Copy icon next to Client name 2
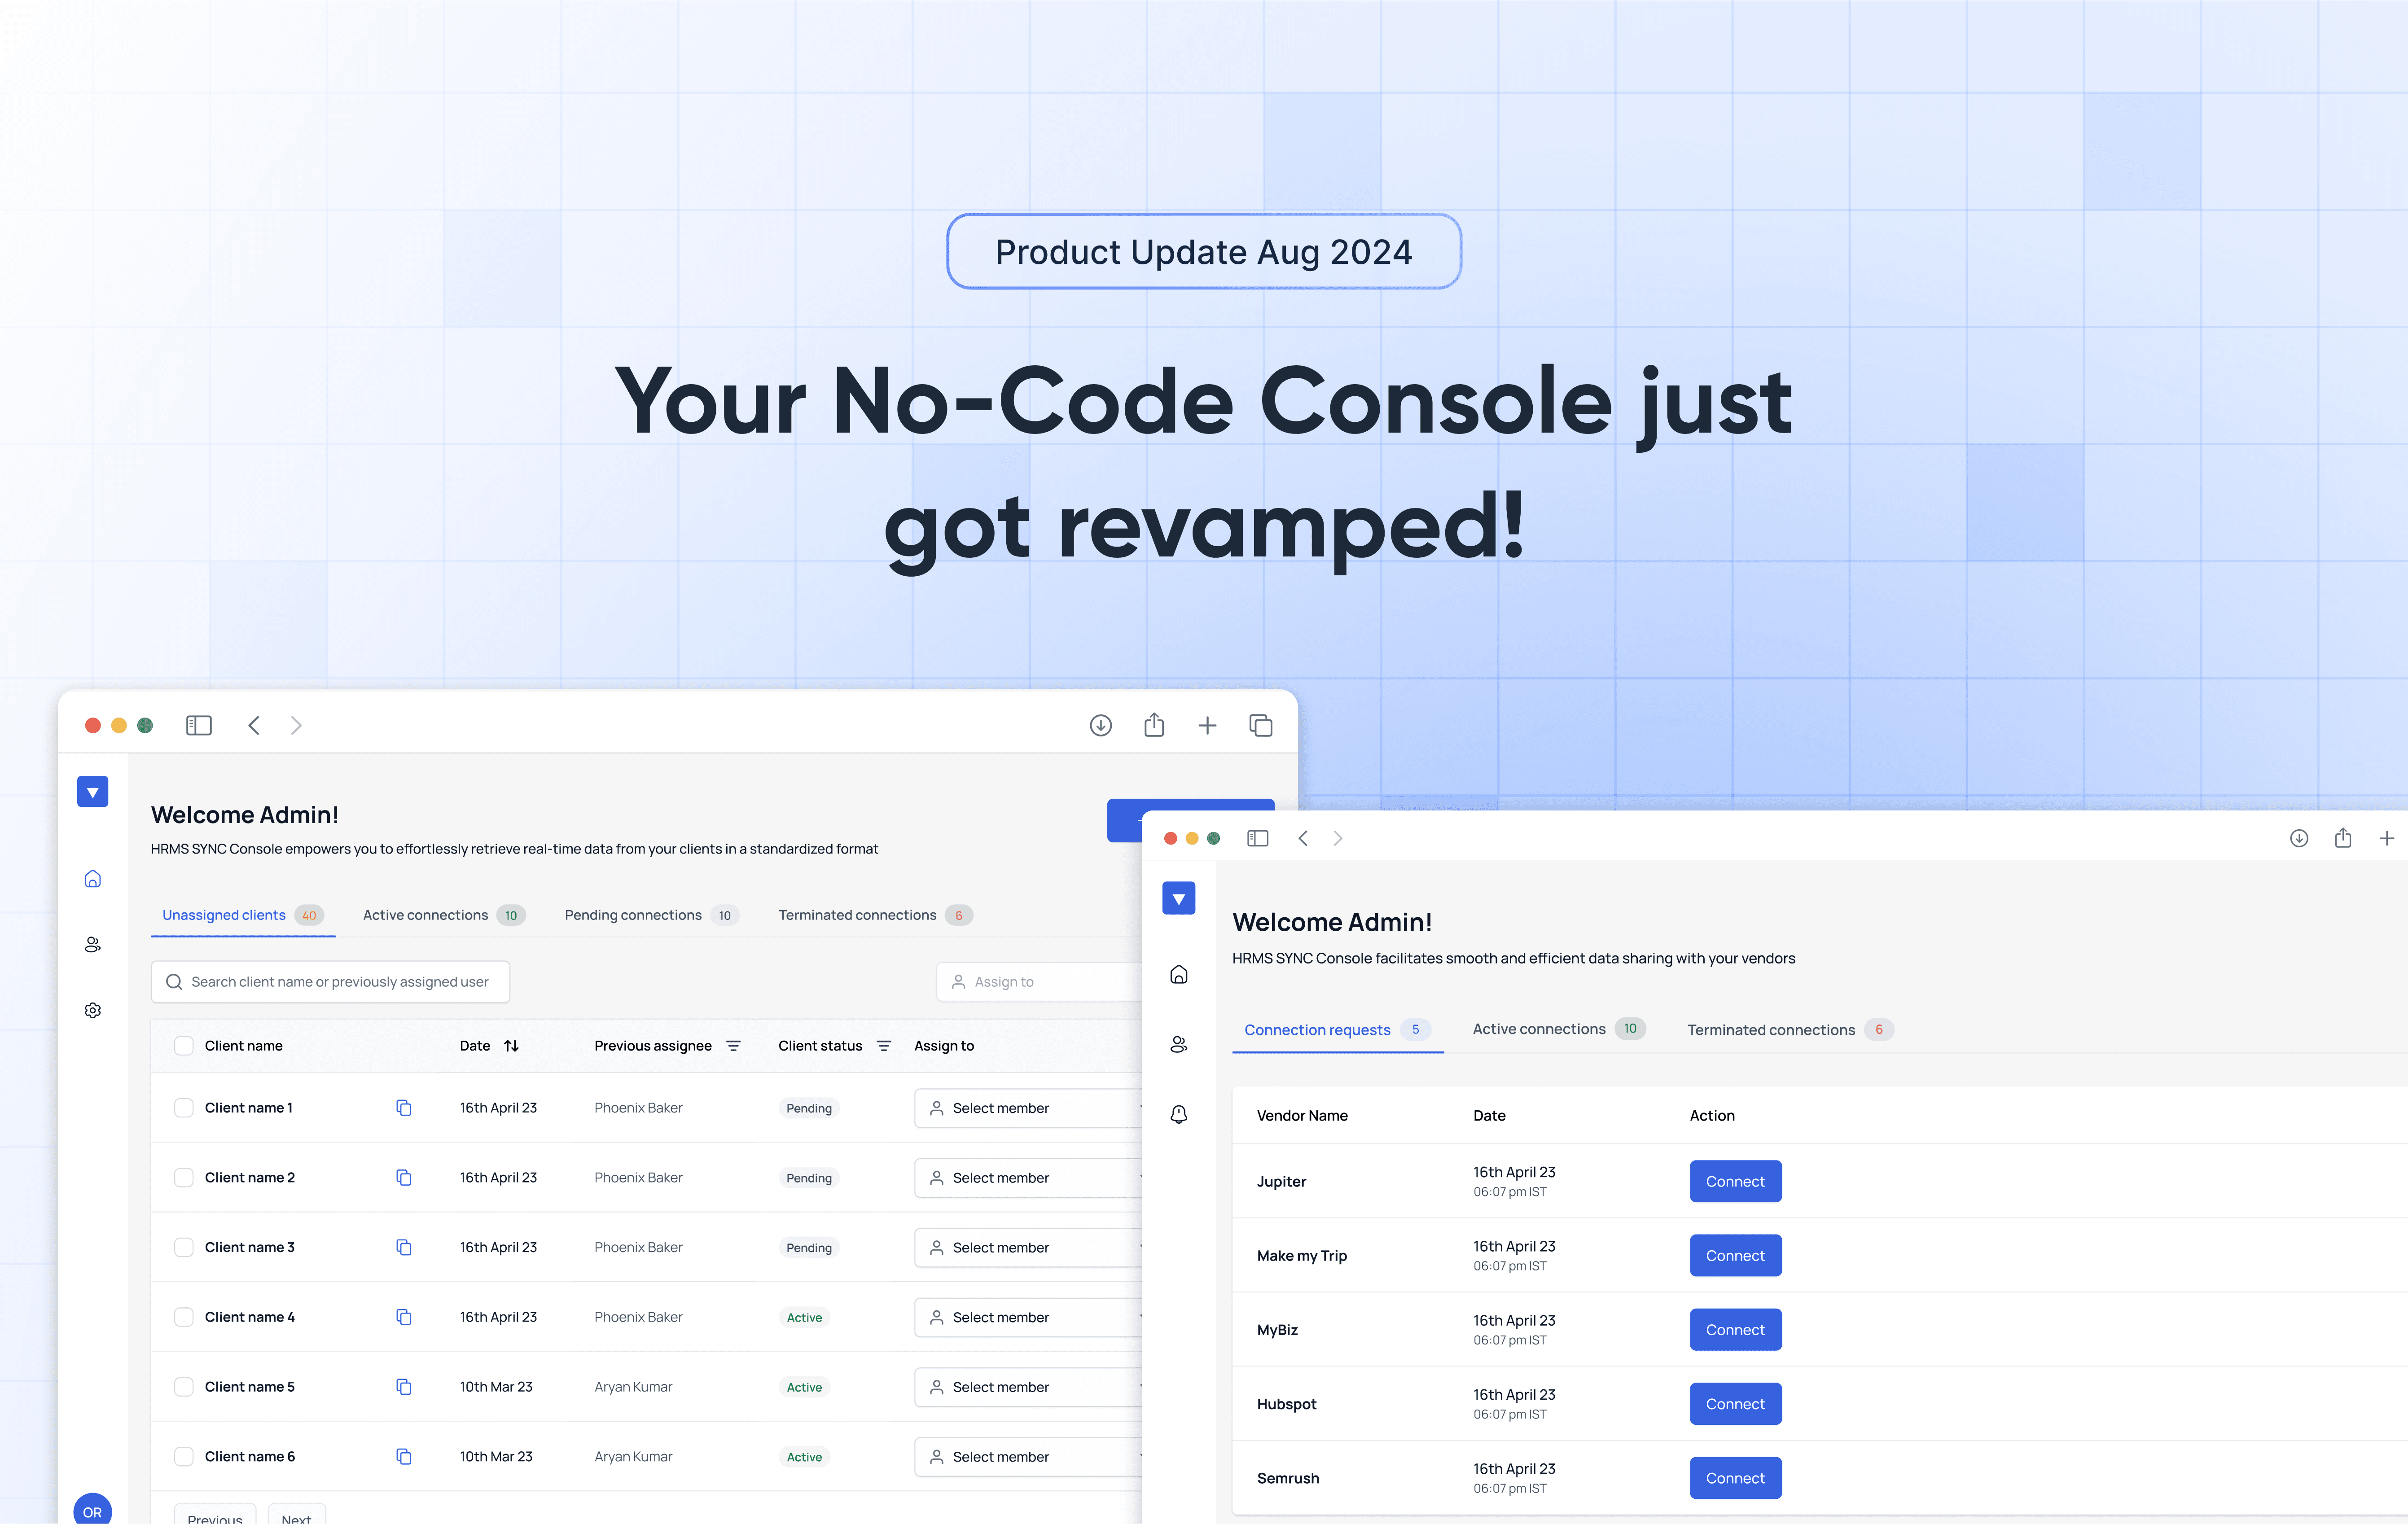This screenshot has height=1524, width=2408. tap(403, 1177)
